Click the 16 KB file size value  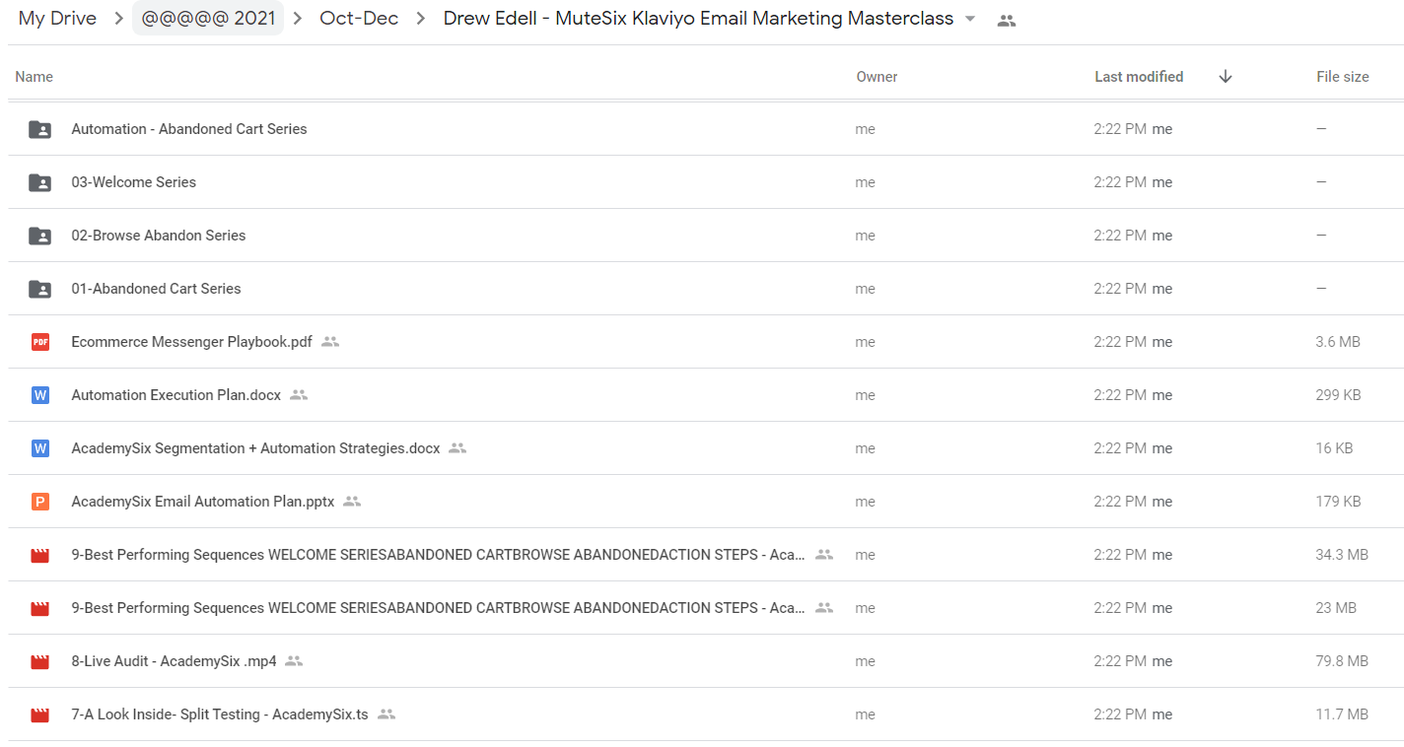(x=1335, y=448)
